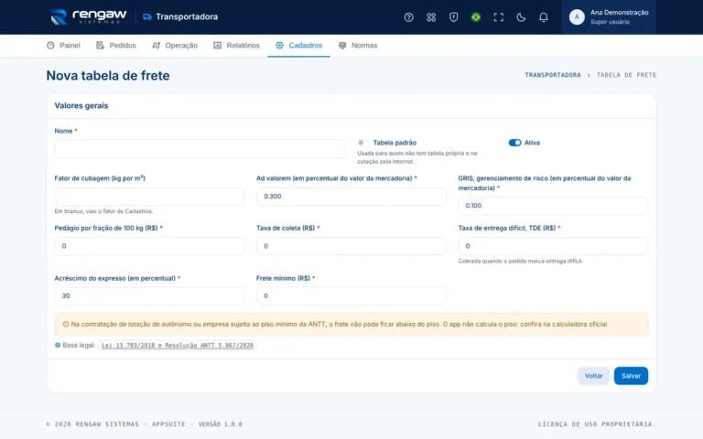The image size is (703, 439).
Task: Switch to dark mode moon icon
Action: pyautogui.click(x=521, y=17)
